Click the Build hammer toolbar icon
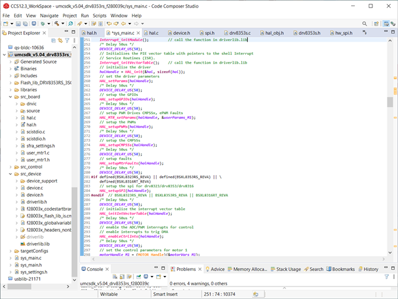The height and width of the screenshot is (299, 398). (x=57, y=24)
